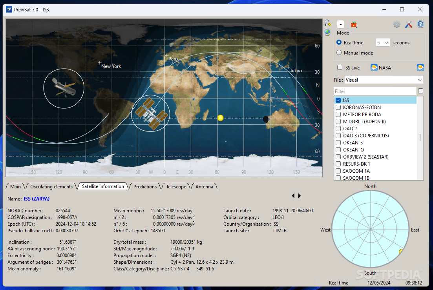
Task: Check the ORBVIEW 2 (SEASTAR) checkbox
Action: (338, 157)
